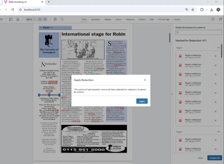This screenshot has width=224, height=164.
Task: Close the Apply Redaction dialog
Action: click(x=145, y=80)
